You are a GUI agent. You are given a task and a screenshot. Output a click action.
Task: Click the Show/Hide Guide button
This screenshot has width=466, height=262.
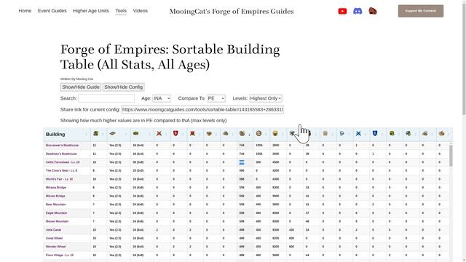(81, 87)
